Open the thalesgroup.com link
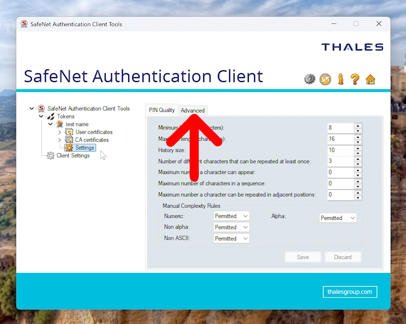The height and width of the screenshot is (324, 406). 350,292
